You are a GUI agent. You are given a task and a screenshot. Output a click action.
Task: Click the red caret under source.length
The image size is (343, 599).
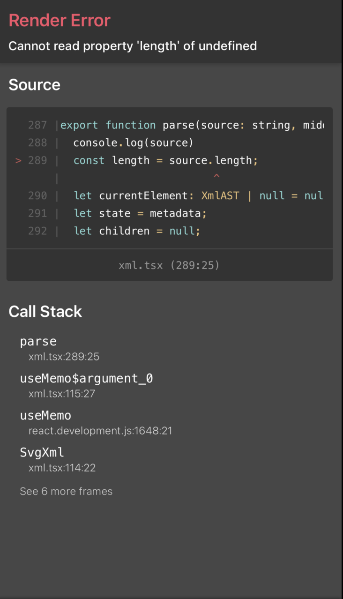click(216, 177)
